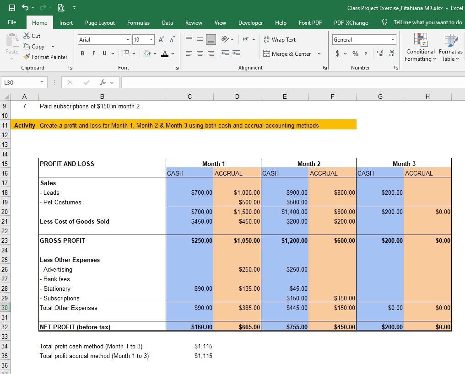Apply the fill color bucket
Image resolution: width=465 pixels, height=374 pixels.
(x=147, y=53)
